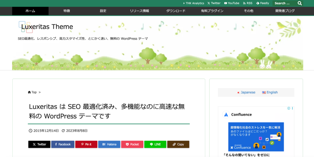Copy the page URL with Copy button
The width and height of the screenshot is (314, 157).
tap(178, 144)
